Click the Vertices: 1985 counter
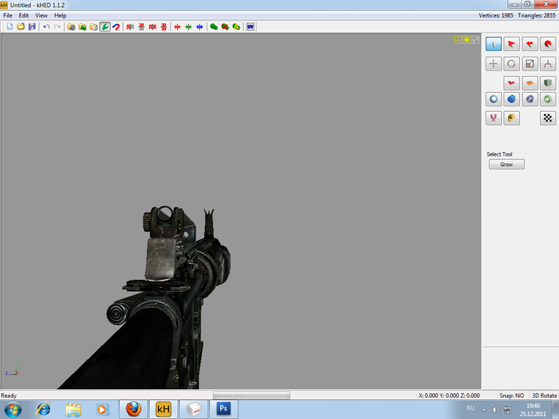The height and width of the screenshot is (419, 559). 496,15
